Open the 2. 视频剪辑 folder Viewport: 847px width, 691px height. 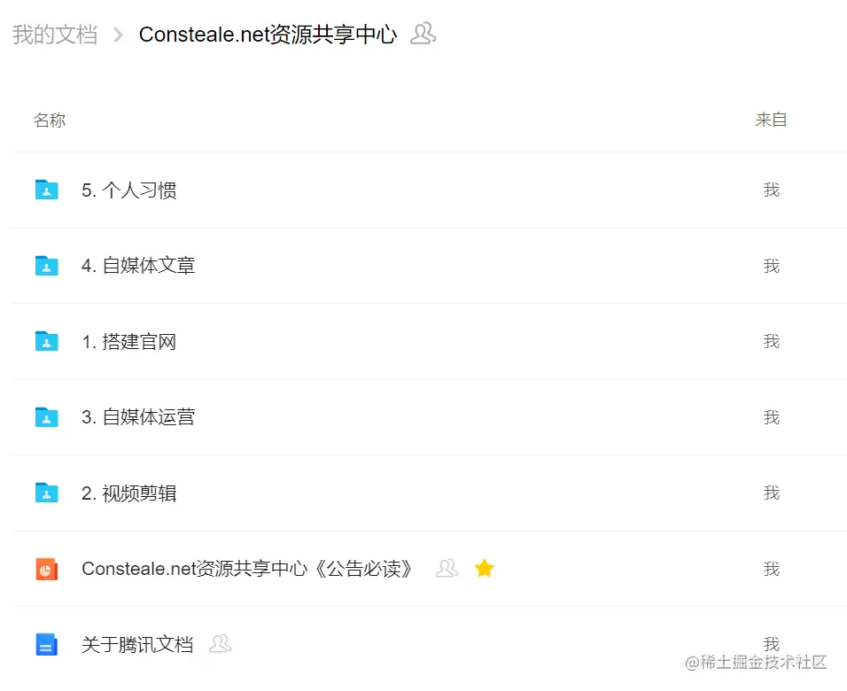pyautogui.click(x=128, y=493)
